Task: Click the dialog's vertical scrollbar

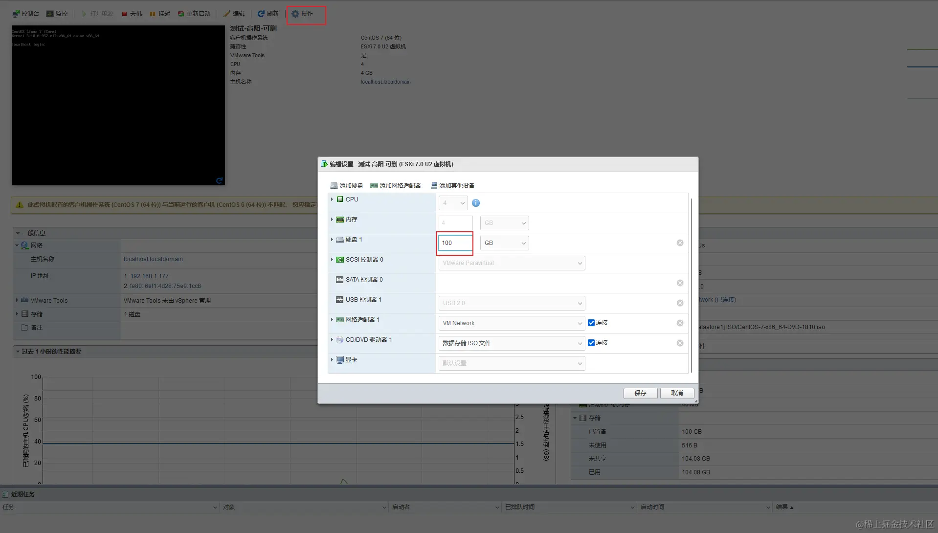Action: click(x=692, y=285)
